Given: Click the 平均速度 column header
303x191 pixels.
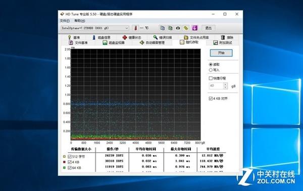Looking at the screenshot, I should point(213,149).
